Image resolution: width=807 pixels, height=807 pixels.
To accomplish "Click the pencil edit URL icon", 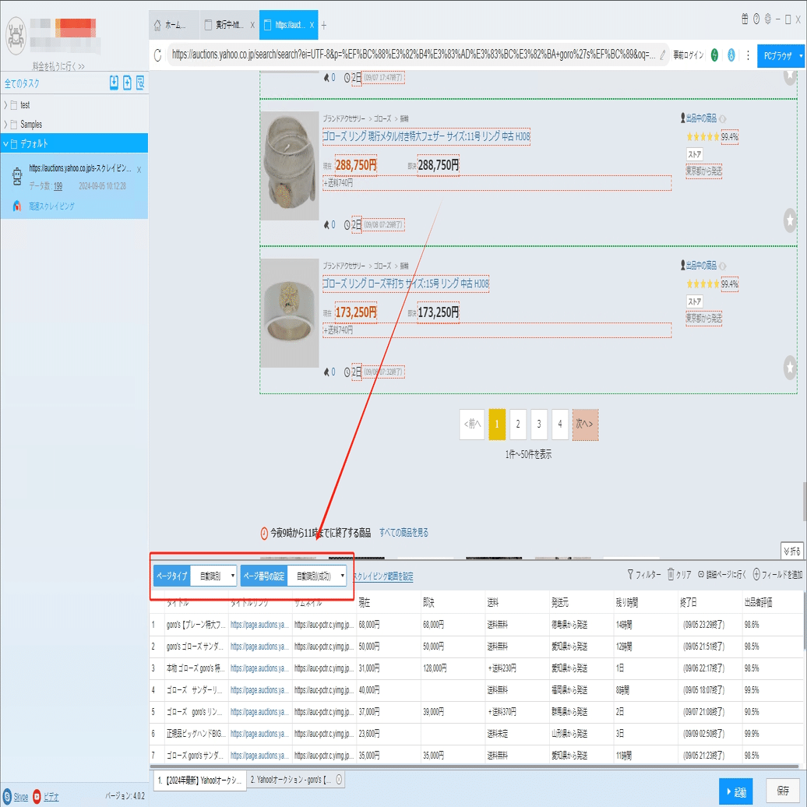I will tap(663, 55).
